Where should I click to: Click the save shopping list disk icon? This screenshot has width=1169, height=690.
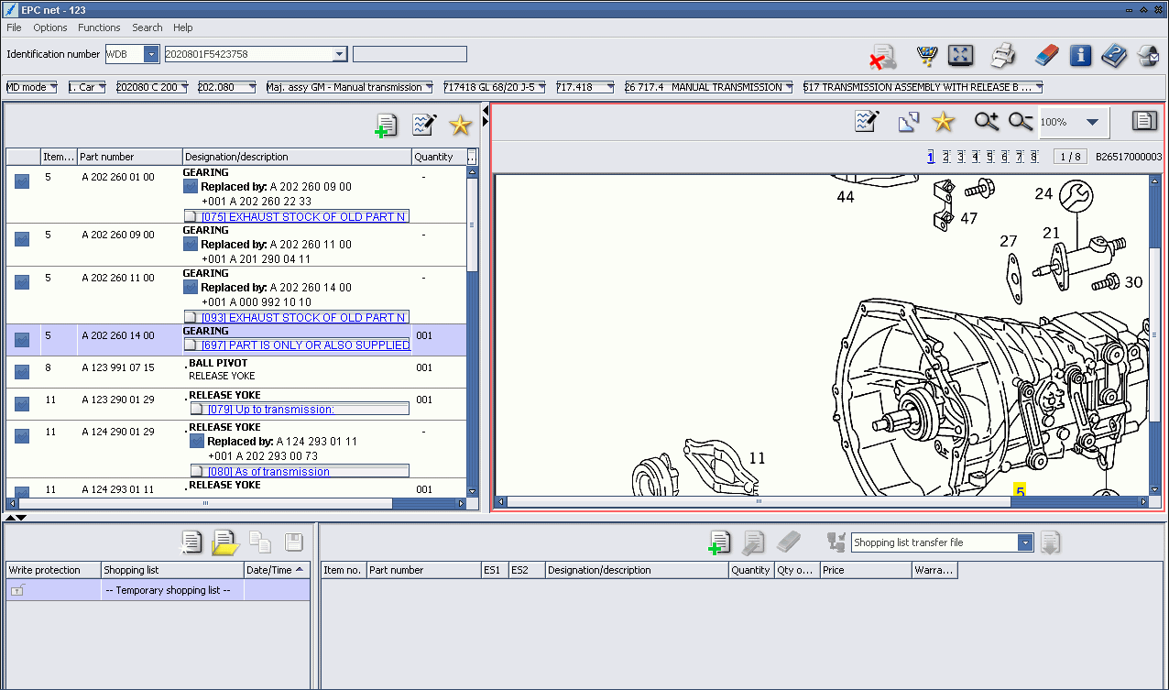[x=293, y=542]
